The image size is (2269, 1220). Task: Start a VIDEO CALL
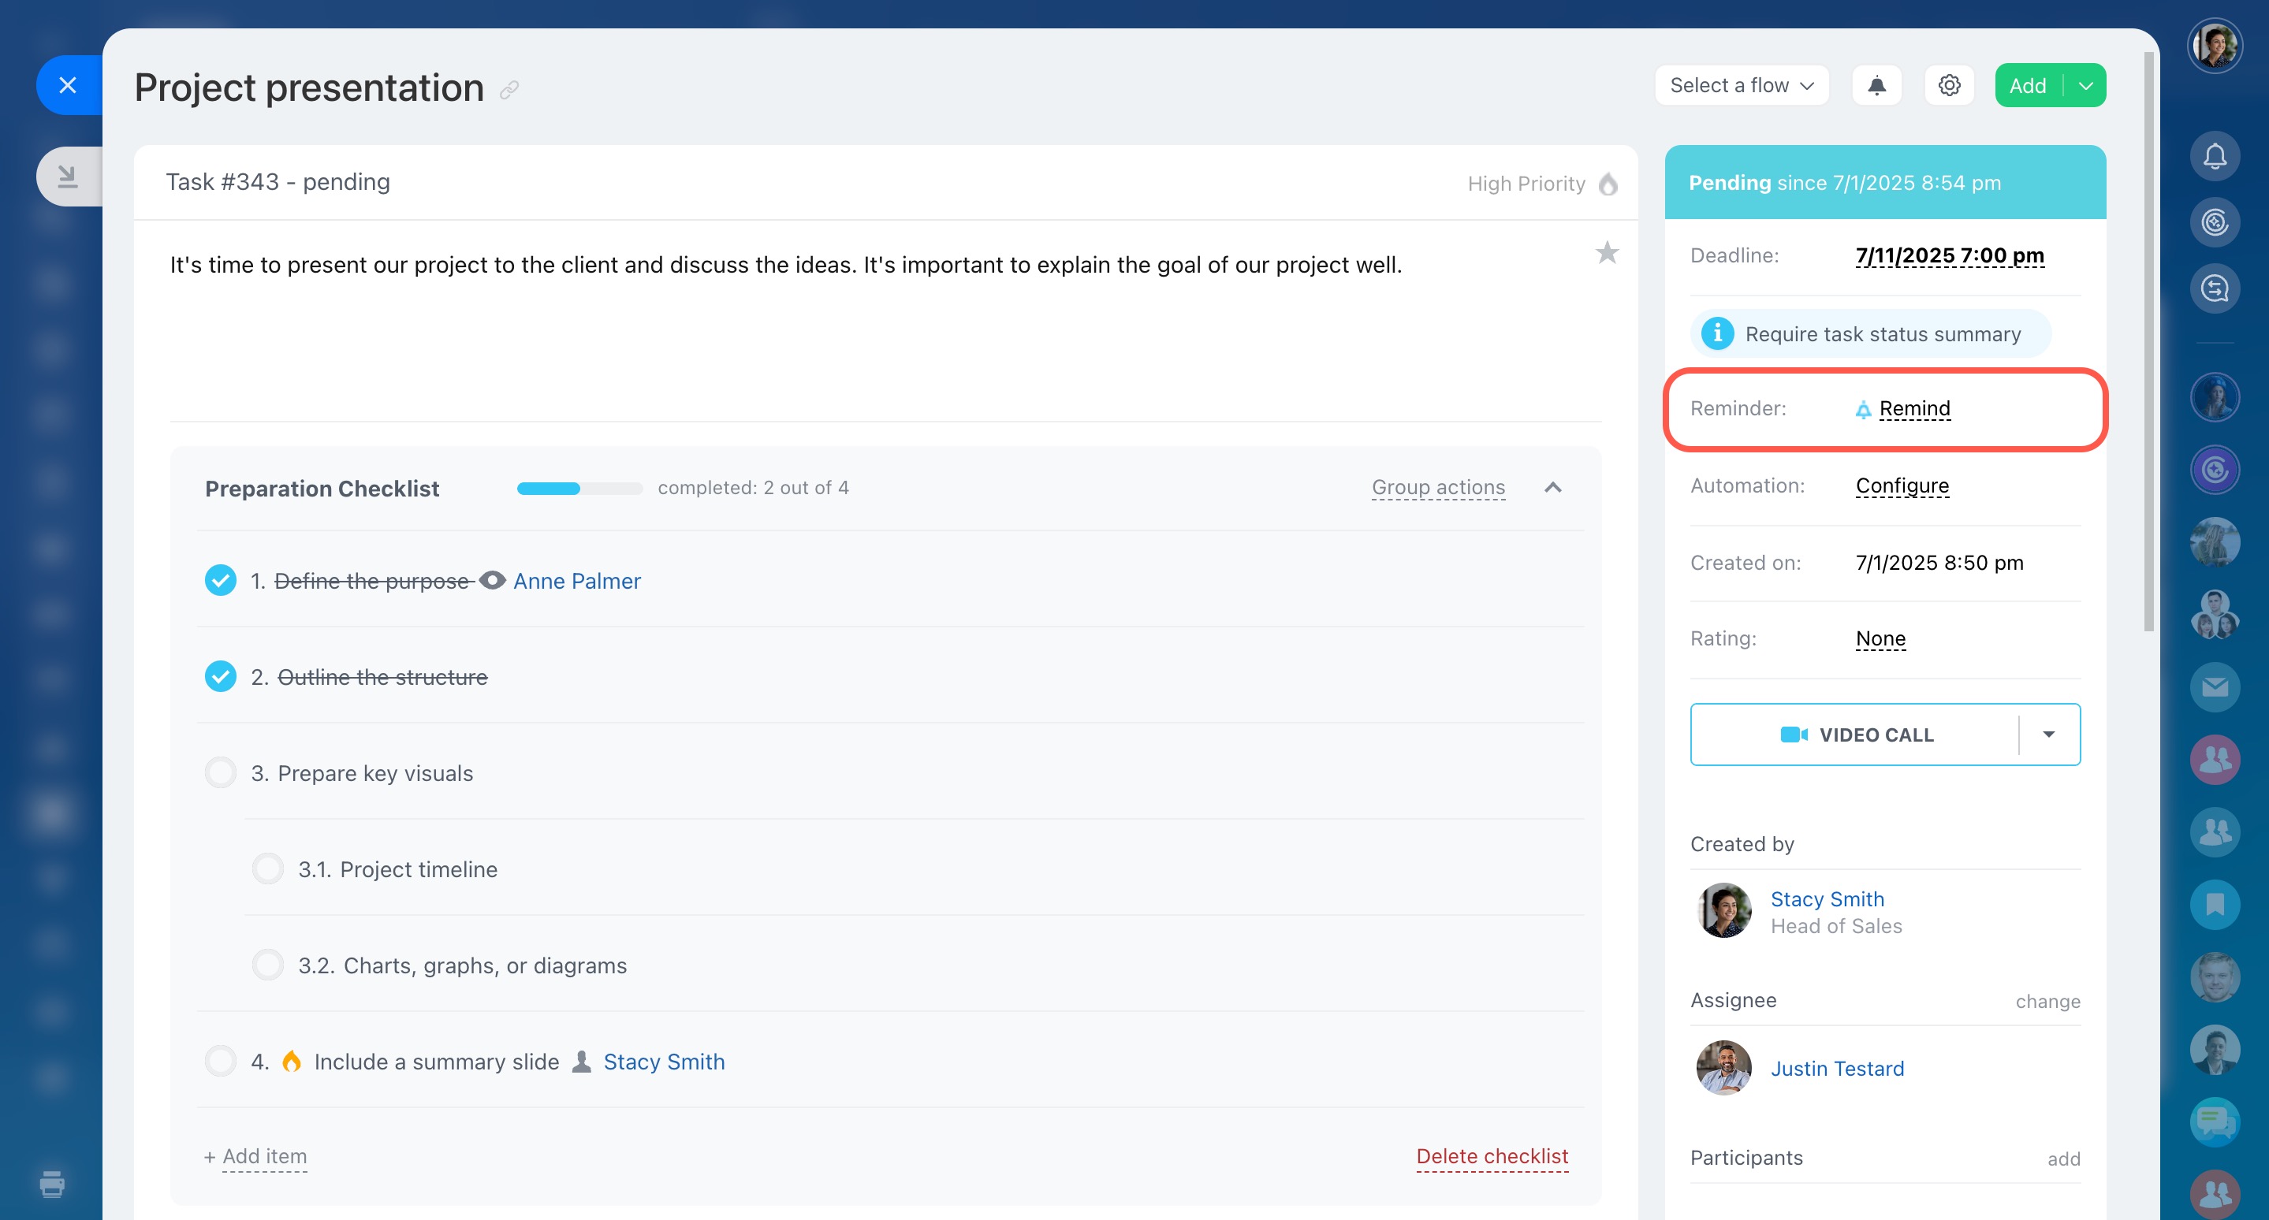(1855, 734)
